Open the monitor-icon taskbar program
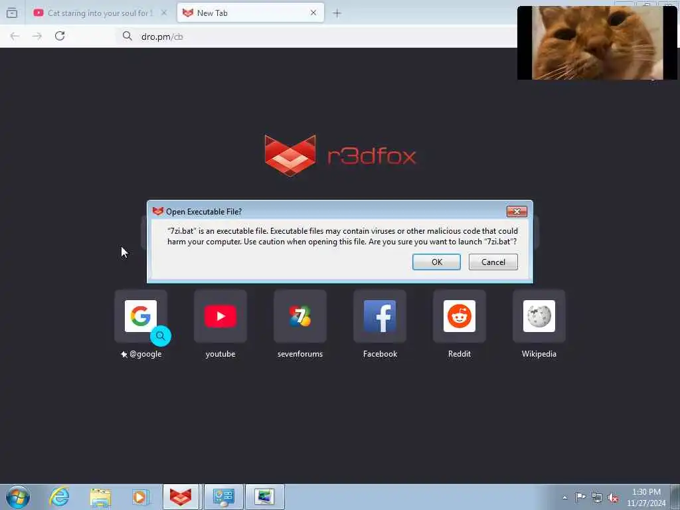The image size is (680, 510). [265, 497]
